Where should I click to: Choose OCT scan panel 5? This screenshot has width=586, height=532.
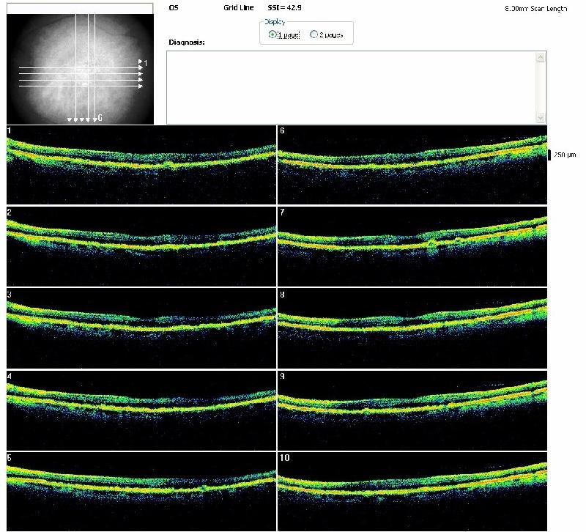click(141, 491)
